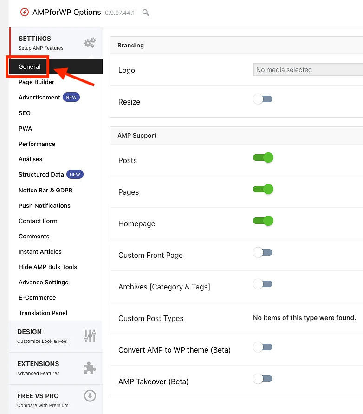Open Push Notifications settings
The image size is (363, 414).
[44, 206]
